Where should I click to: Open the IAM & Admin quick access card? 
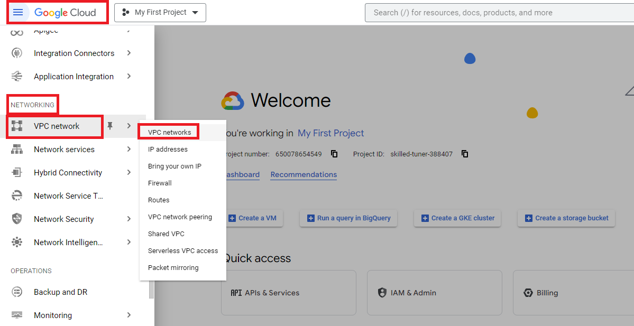pos(435,293)
